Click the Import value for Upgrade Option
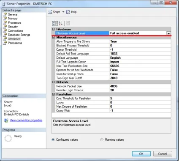The image size is (179, 161). 114,62
